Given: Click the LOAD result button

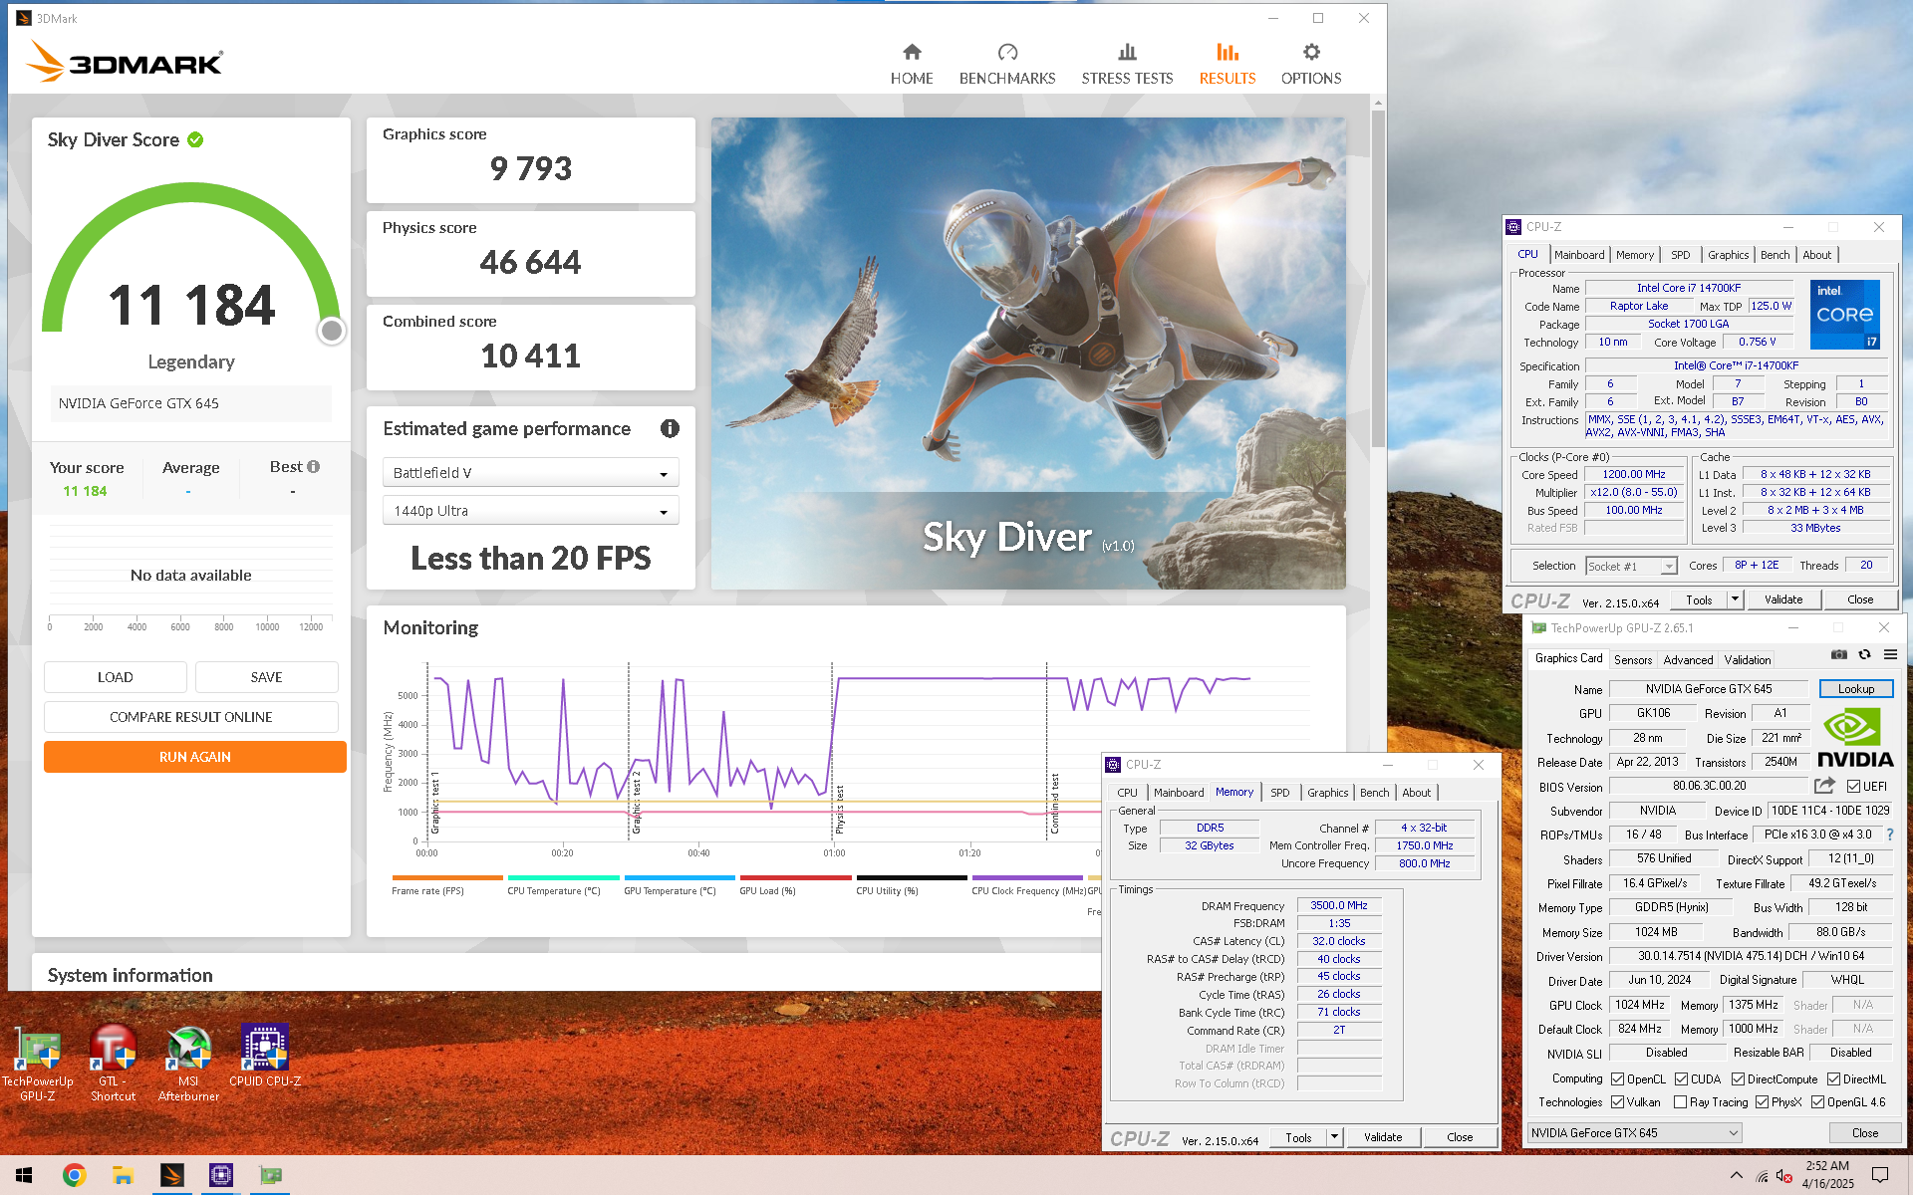Looking at the screenshot, I should pos(115,677).
